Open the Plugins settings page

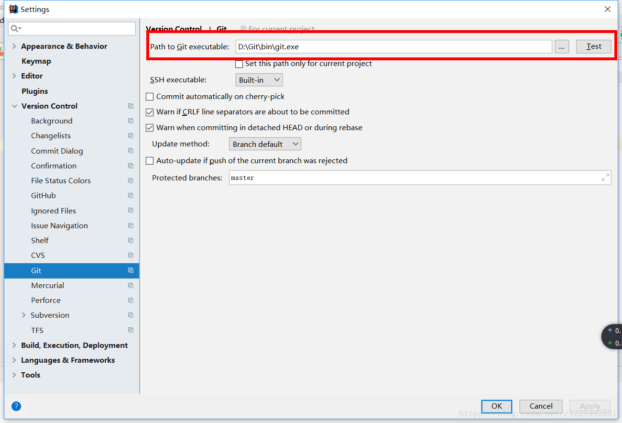pos(34,91)
